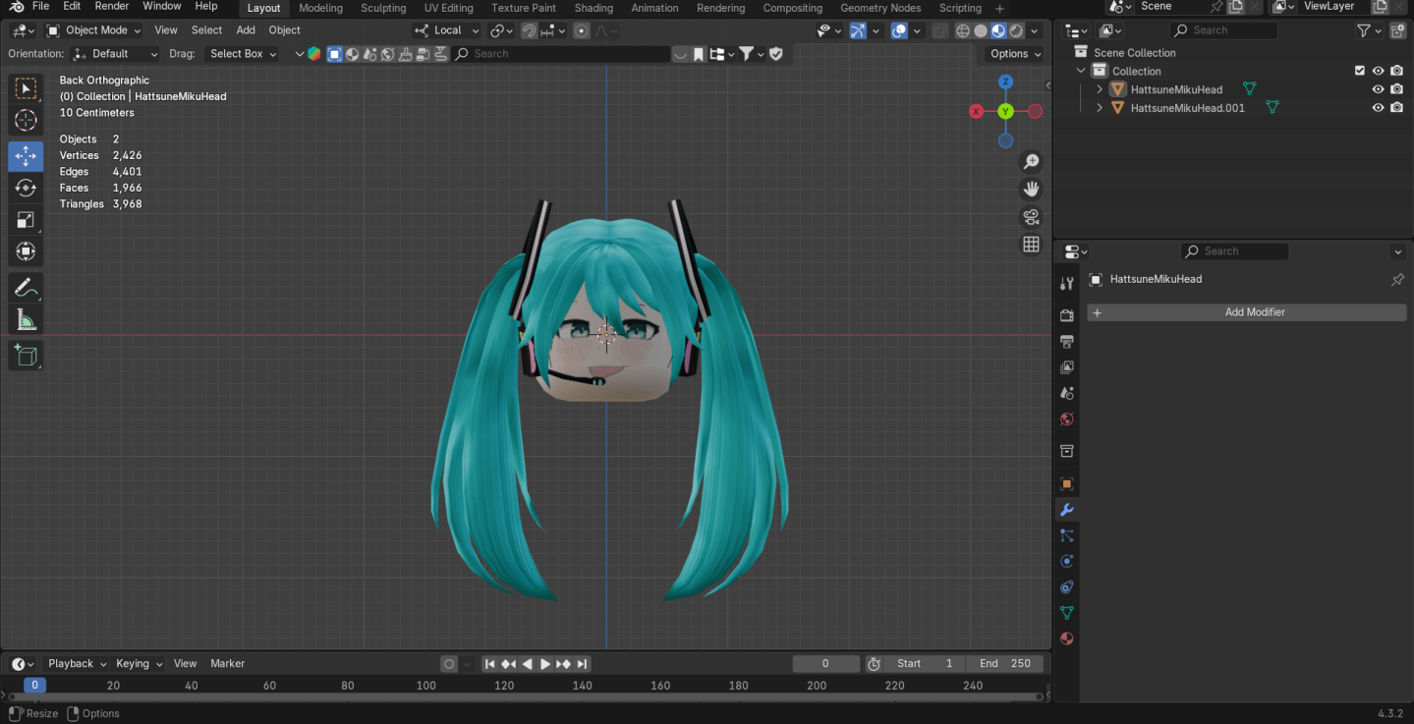
Task: Choose the Measure tool
Action: (26, 321)
